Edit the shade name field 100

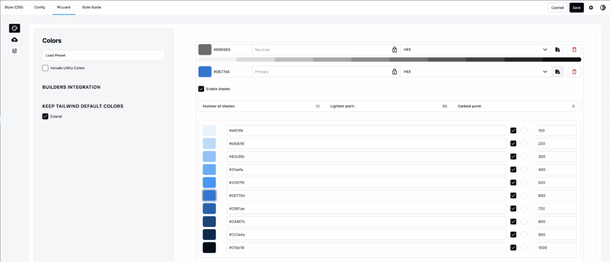(x=556, y=130)
